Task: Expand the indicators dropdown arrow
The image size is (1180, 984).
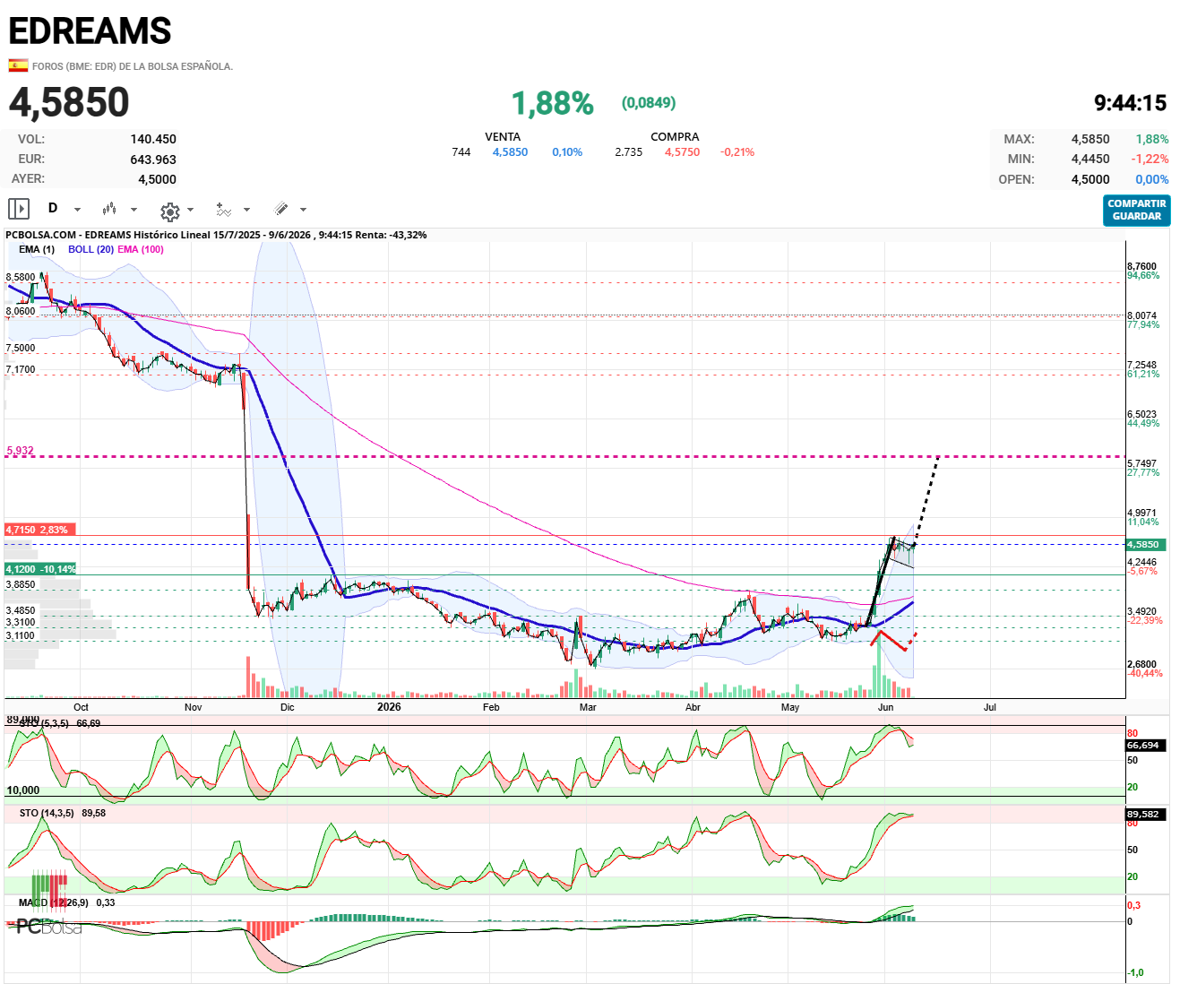Action: [x=246, y=210]
